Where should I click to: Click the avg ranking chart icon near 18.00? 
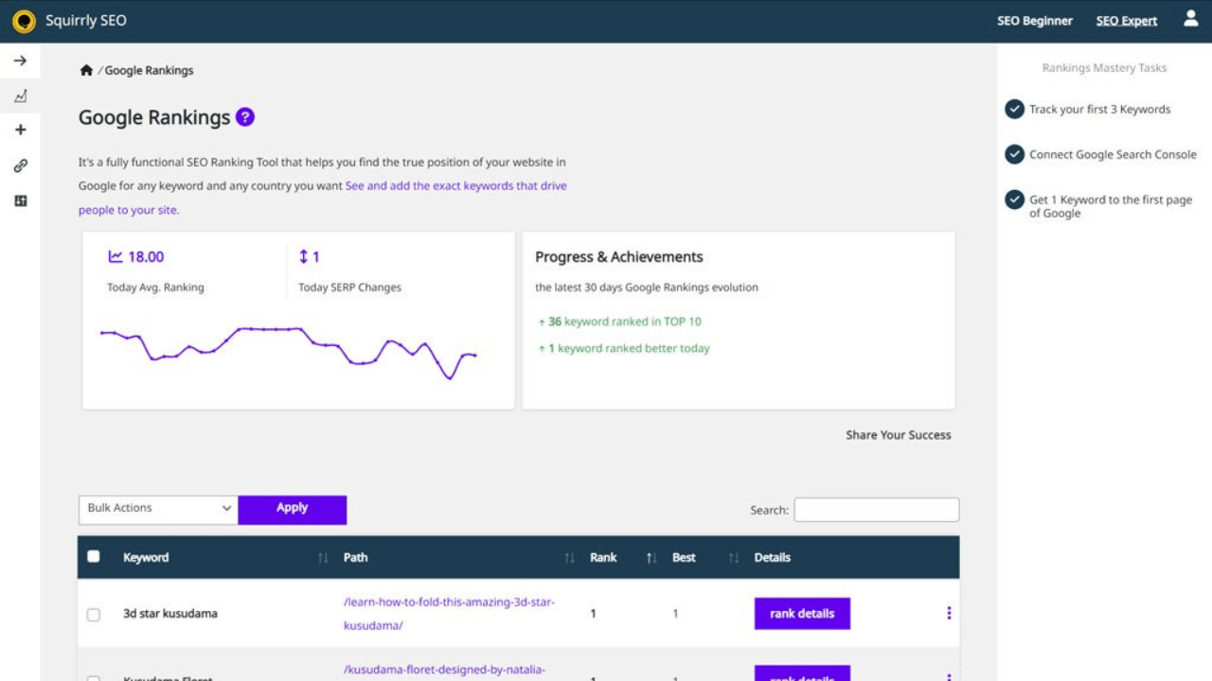[x=116, y=256]
